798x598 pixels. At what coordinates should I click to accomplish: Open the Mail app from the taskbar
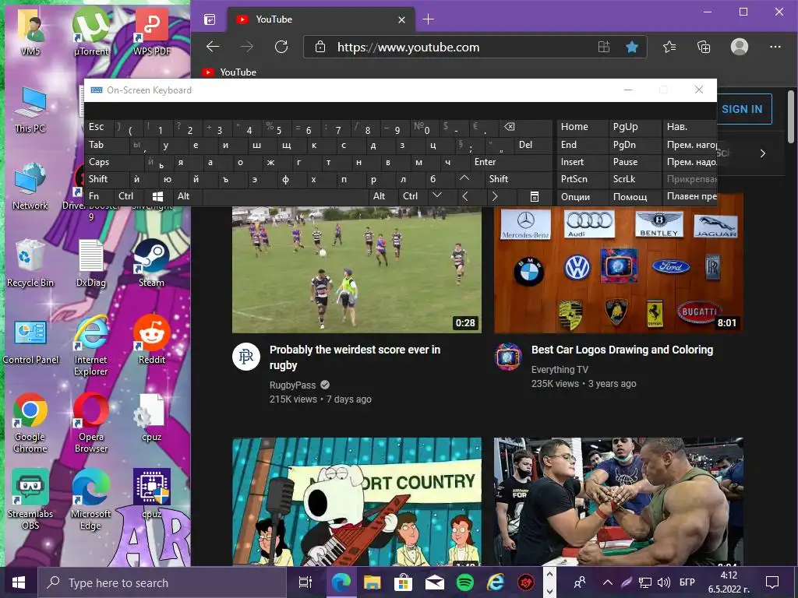[434, 582]
